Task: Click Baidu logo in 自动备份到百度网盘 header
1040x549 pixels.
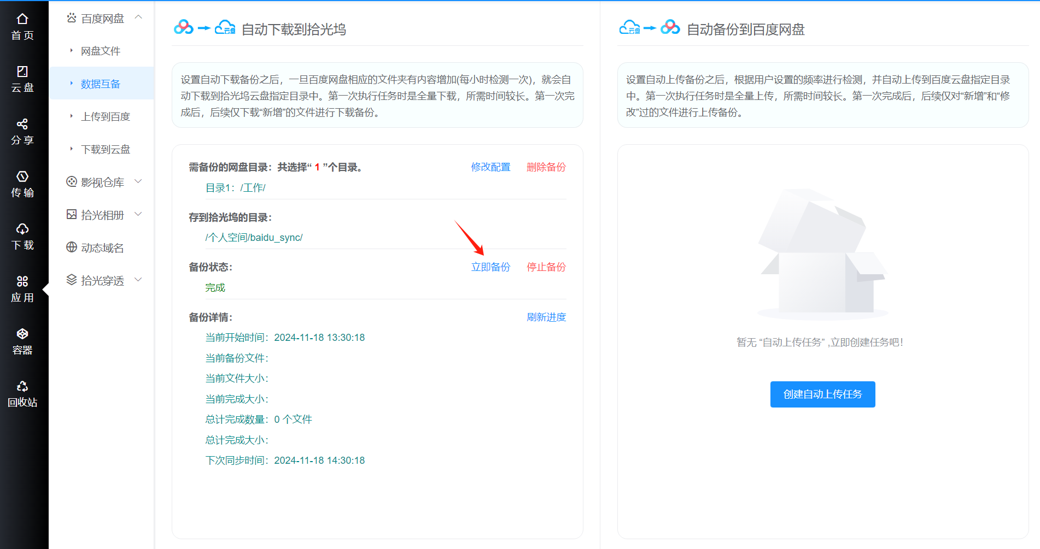Action: (x=670, y=27)
